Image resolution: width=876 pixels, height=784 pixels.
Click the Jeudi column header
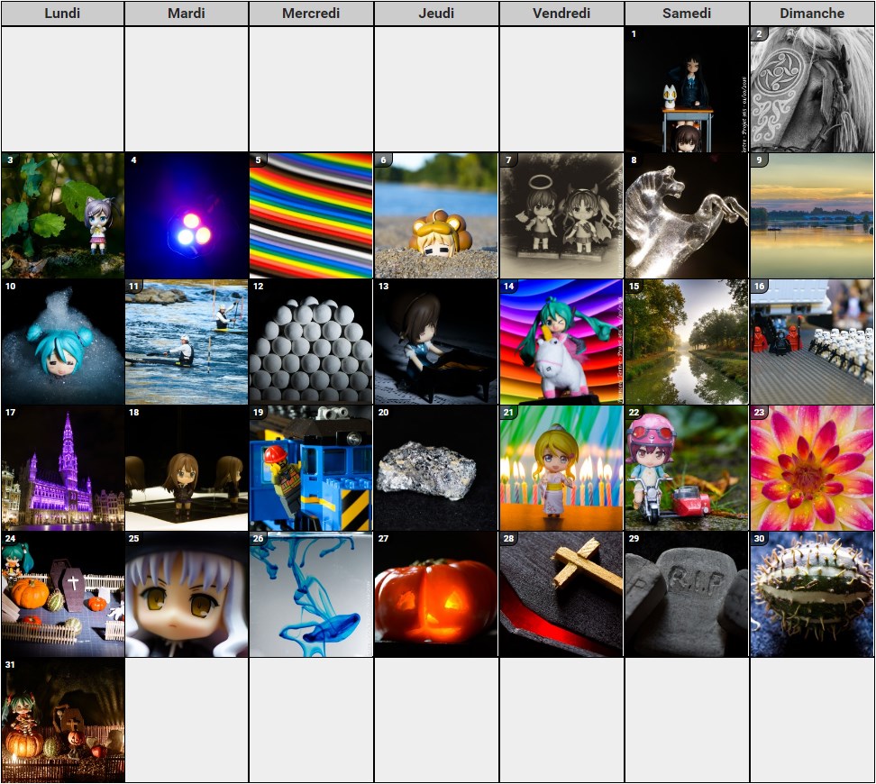[x=436, y=14]
